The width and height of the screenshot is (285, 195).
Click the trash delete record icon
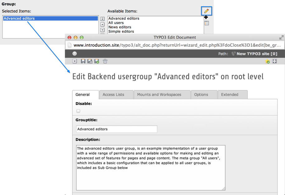coord(105,61)
